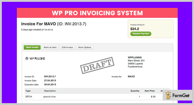
Task: Click the '35600 Lajares' address line
Action: [x=135, y=64]
